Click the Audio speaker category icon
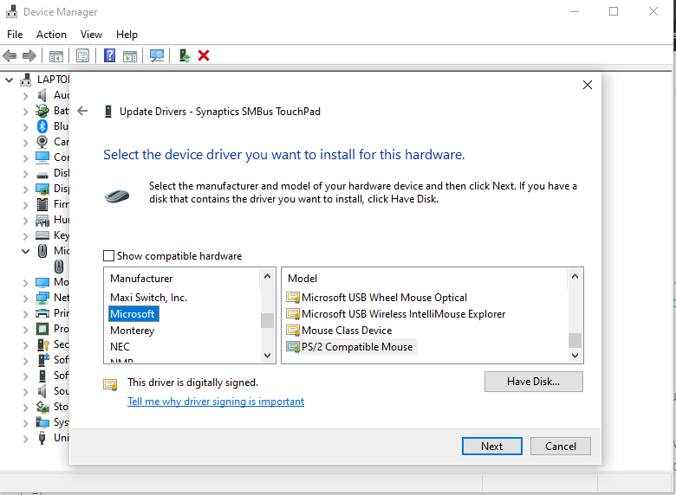Screen dimensions: 676x495 point(42,95)
